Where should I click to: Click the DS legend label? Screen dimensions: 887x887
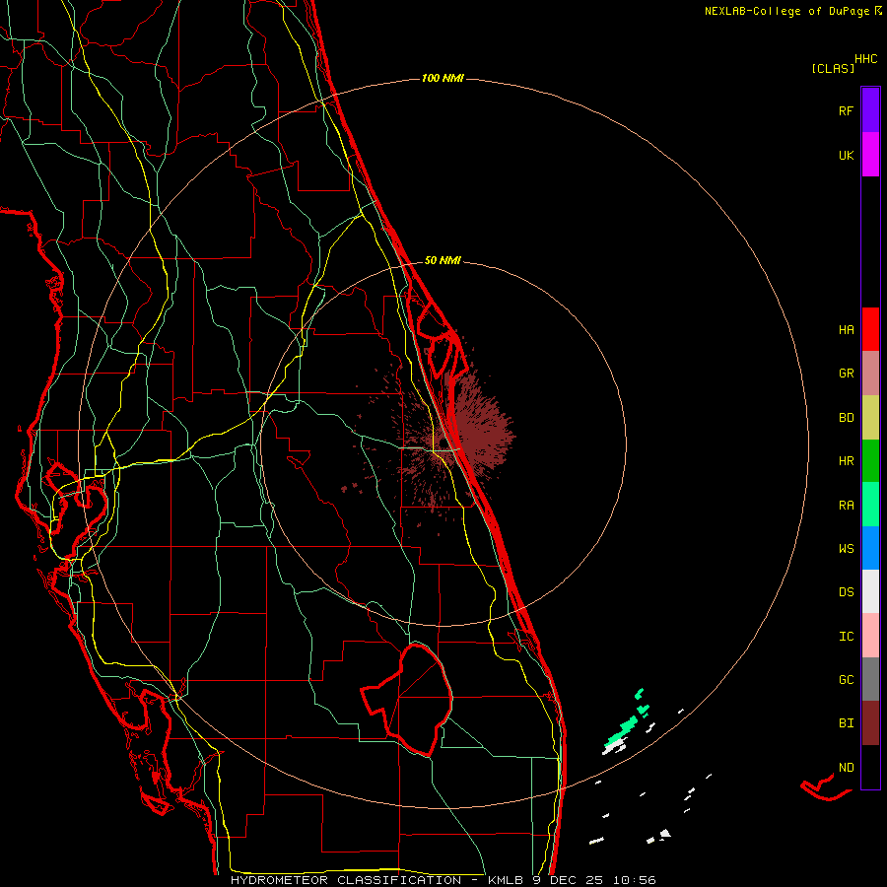click(846, 592)
